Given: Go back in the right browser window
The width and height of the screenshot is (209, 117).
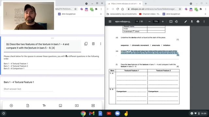Looking at the screenshot, I should tap(108, 9).
